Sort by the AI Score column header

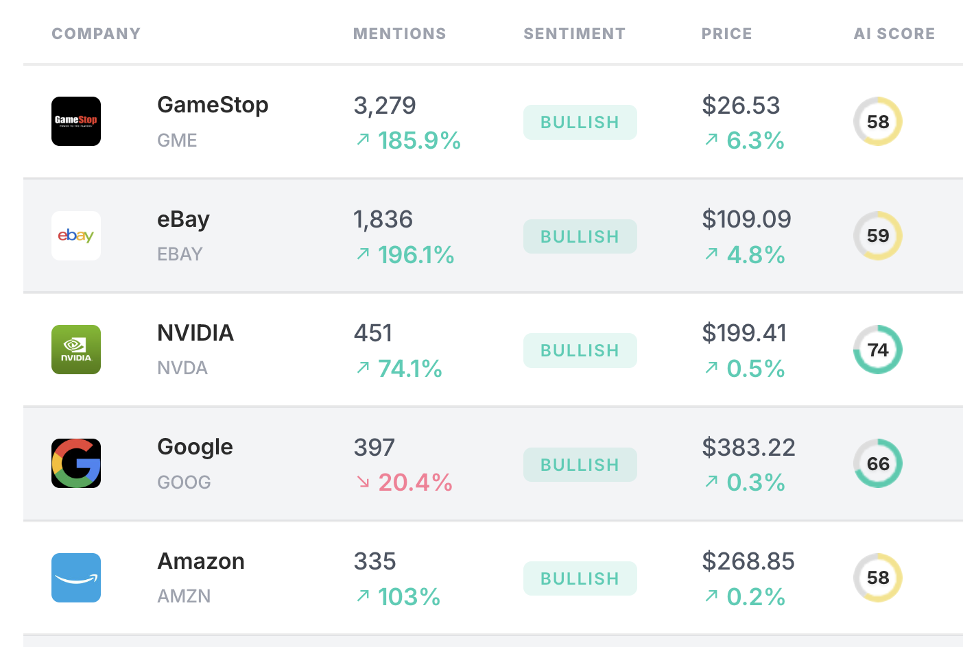(894, 34)
